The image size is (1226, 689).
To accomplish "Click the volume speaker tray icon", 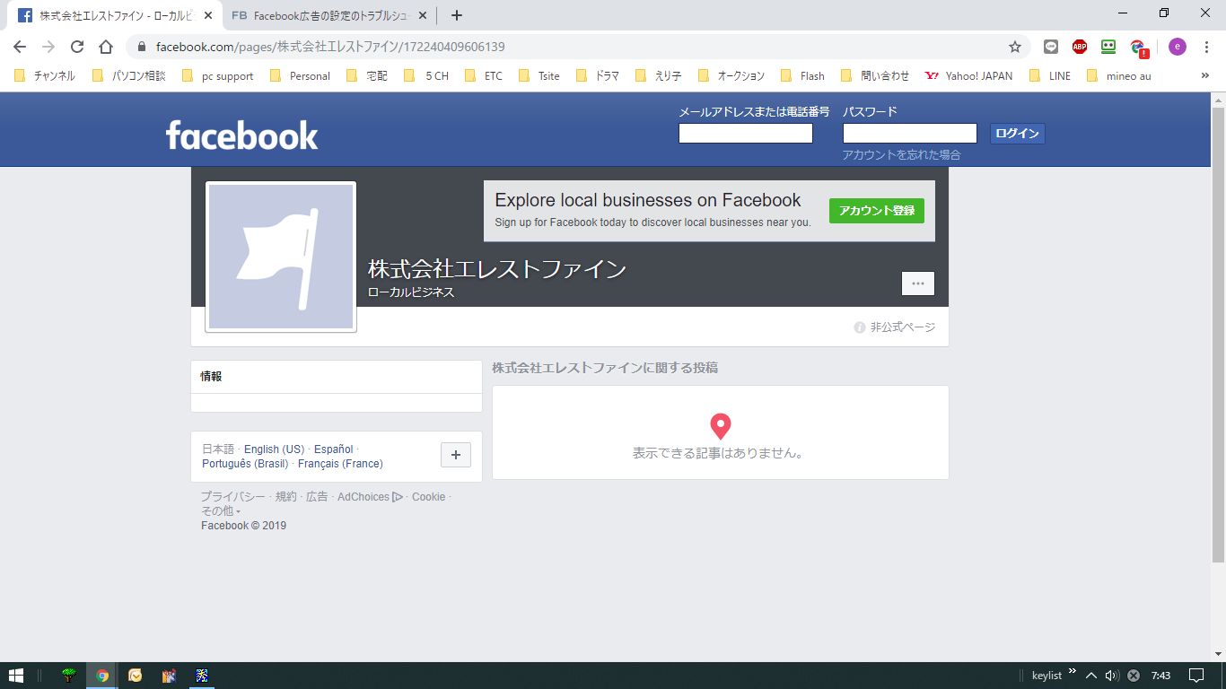I will click(1112, 676).
